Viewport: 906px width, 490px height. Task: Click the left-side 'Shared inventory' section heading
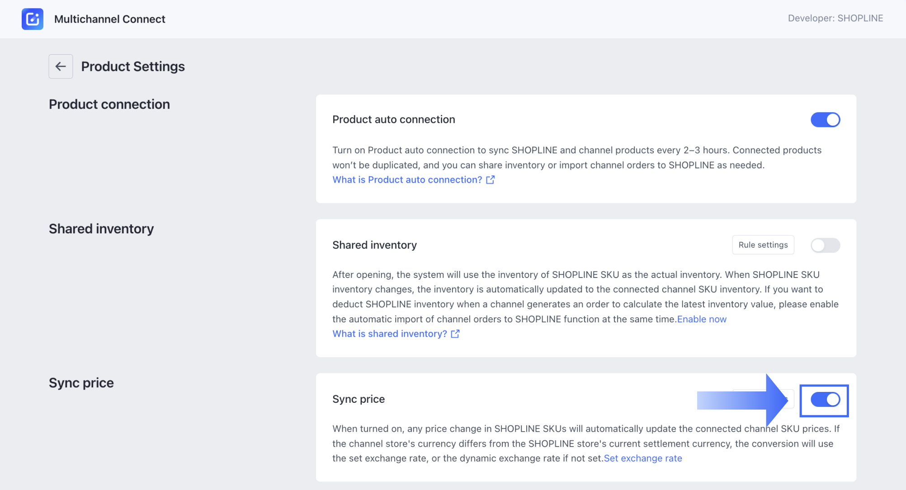click(101, 229)
